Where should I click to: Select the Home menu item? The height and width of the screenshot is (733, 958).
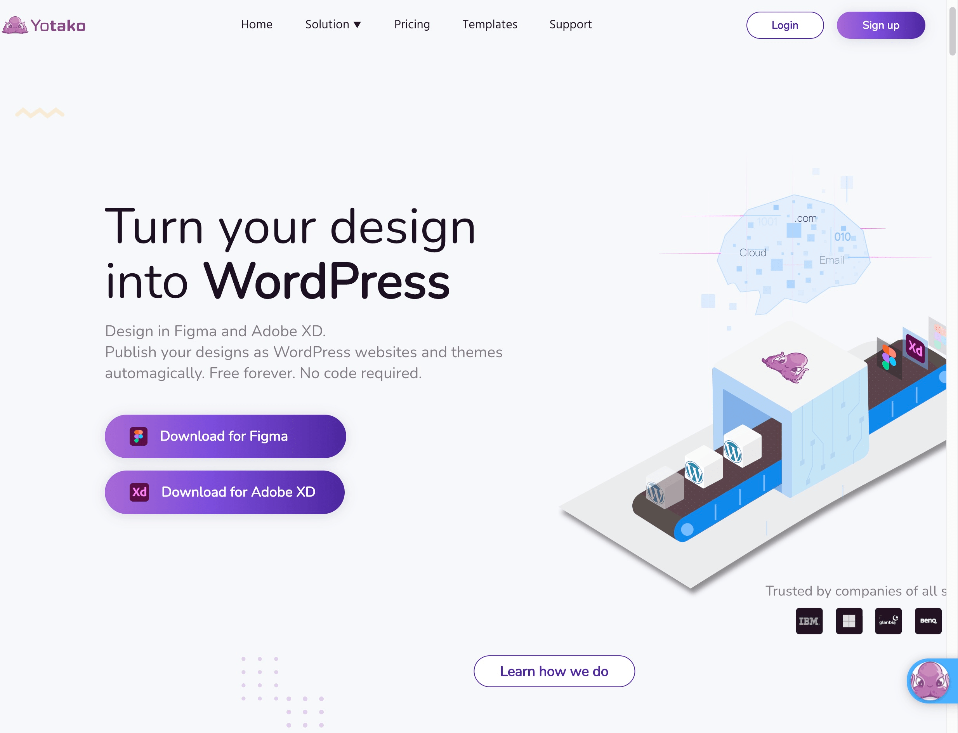[x=256, y=24]
